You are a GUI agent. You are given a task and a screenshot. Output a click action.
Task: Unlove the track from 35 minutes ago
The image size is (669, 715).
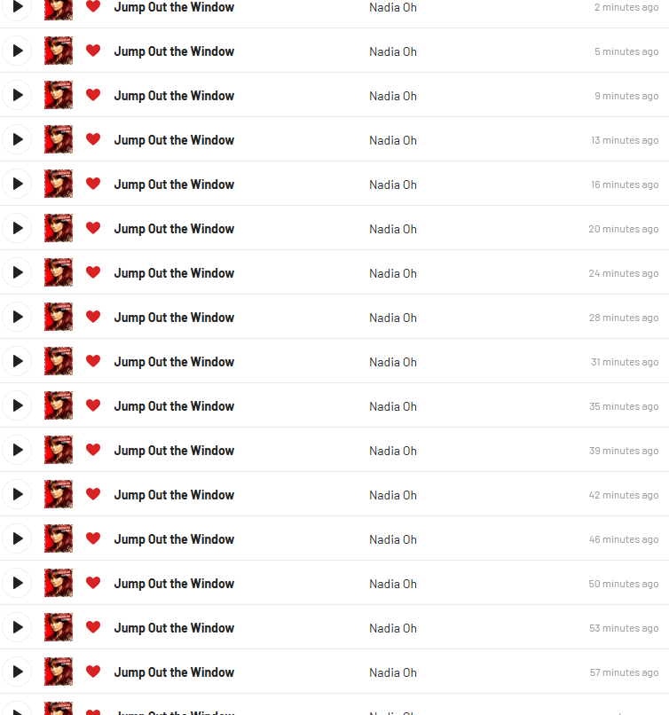(93, 405)
